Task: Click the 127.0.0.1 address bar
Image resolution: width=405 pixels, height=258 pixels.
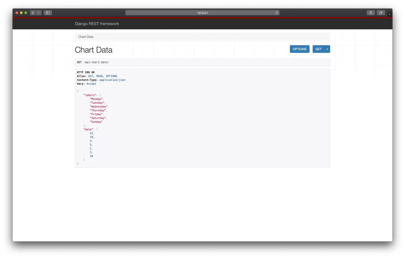Action: pos(202,13)
